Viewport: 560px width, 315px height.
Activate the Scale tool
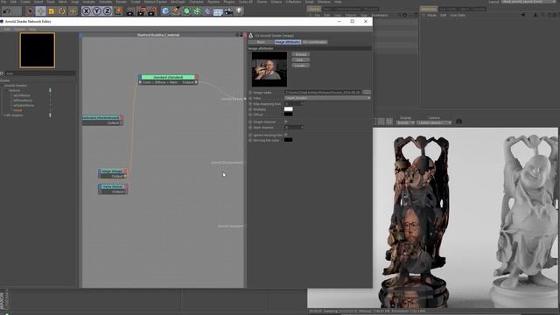pos(51,11)
